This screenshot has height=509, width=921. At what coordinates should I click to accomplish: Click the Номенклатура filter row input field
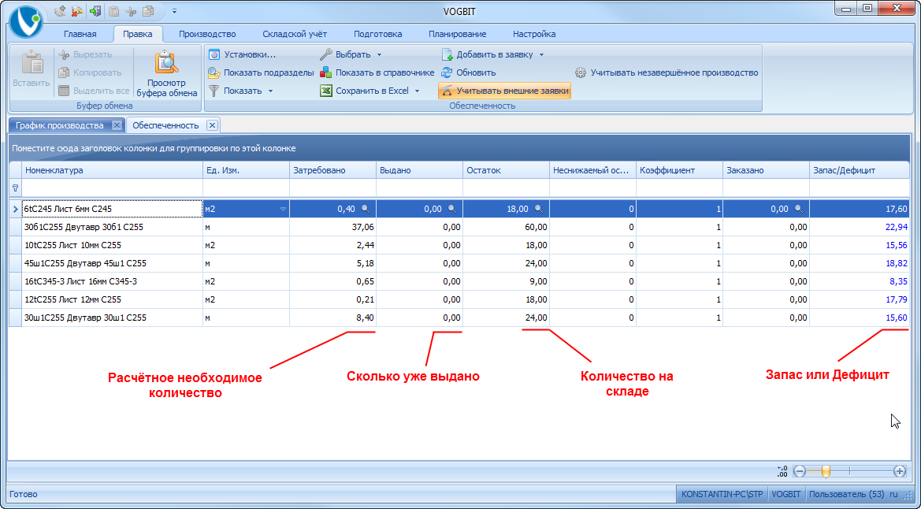[112, 188]
